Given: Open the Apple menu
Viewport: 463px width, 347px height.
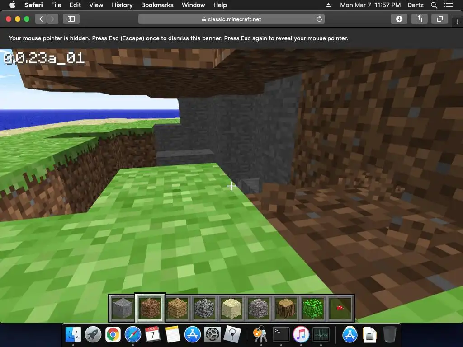Looking at the screenshot, I should pos(12,5).
